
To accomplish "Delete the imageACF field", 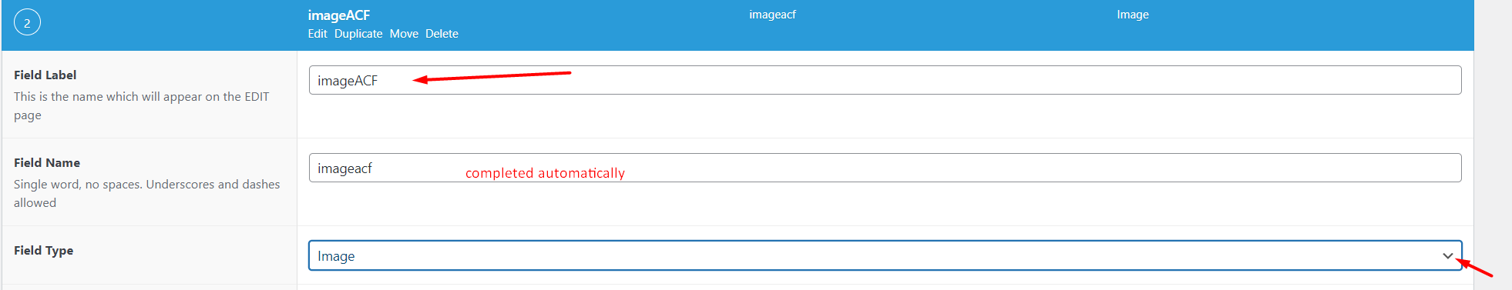I will 442,34.
